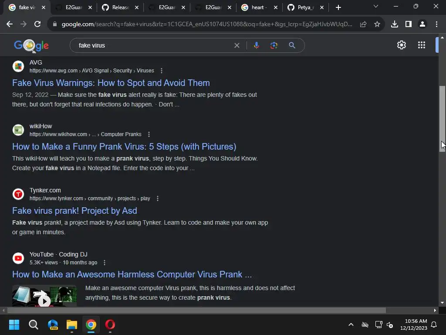Click the Tynker site favicon
The width and height of the screenshot is (446, 335).
tap(18, 194)
